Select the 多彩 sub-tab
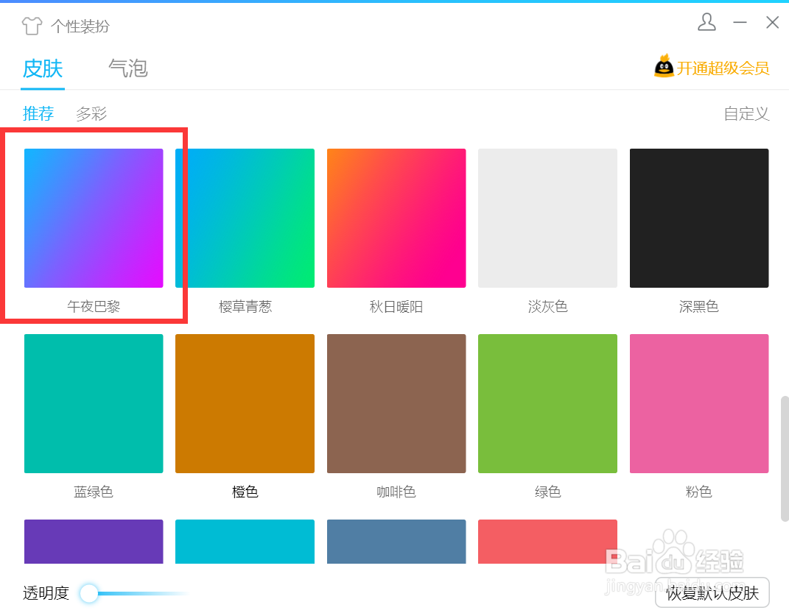Image resolution: width=789 pixels, height=613 pixels. [91, 113]
